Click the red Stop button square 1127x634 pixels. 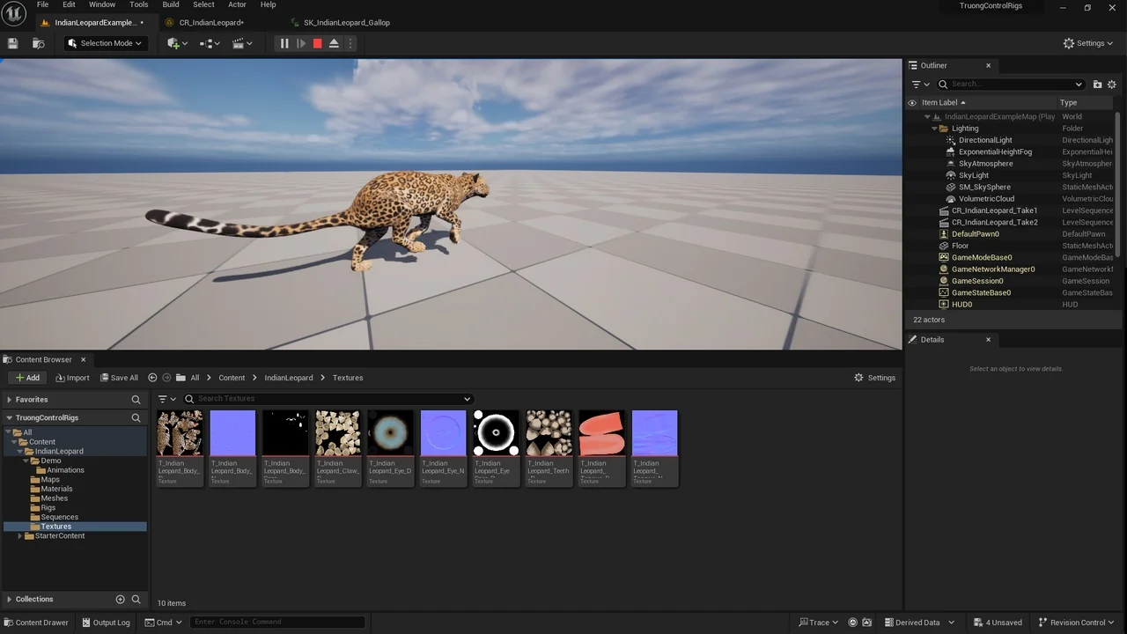coord(317,42)
